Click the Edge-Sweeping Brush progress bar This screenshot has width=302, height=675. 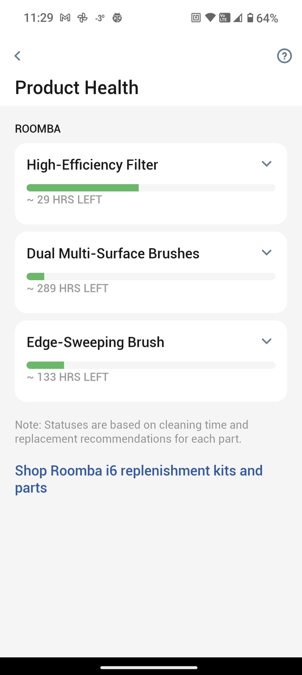click(151, 365)
